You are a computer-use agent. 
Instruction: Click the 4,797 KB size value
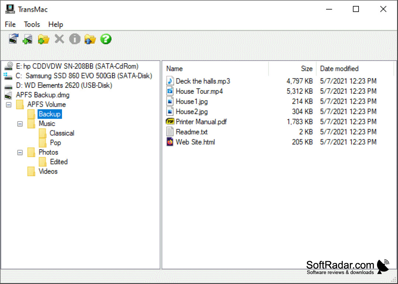coord(300,81)
